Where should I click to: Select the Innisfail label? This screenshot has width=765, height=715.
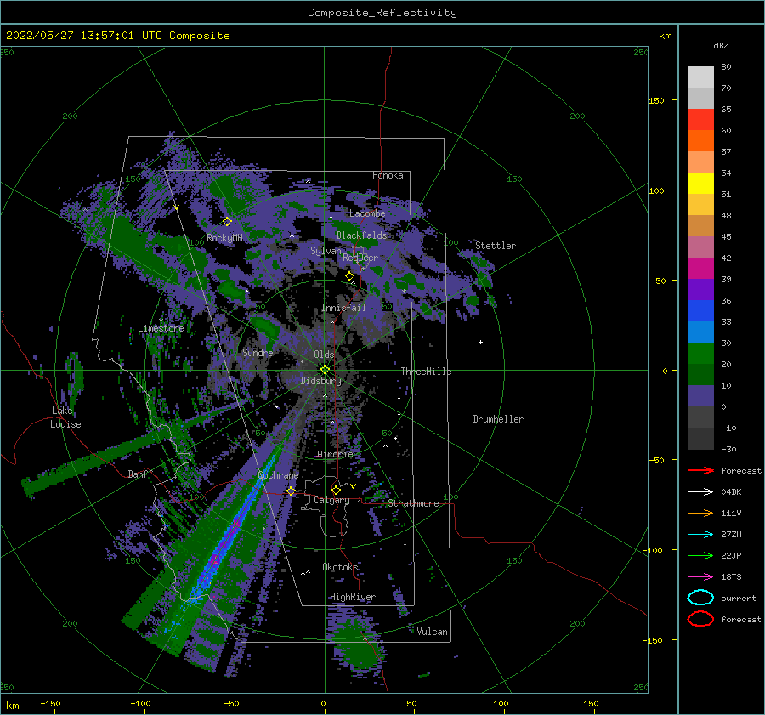[x=343, y=308]
